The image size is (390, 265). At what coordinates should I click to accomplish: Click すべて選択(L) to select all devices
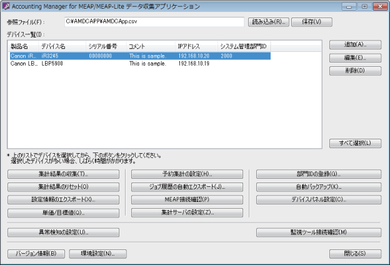tap(355, 143)
